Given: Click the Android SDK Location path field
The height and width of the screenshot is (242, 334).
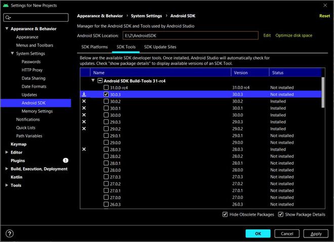Looking at the screenshot, I should (190, 35).
